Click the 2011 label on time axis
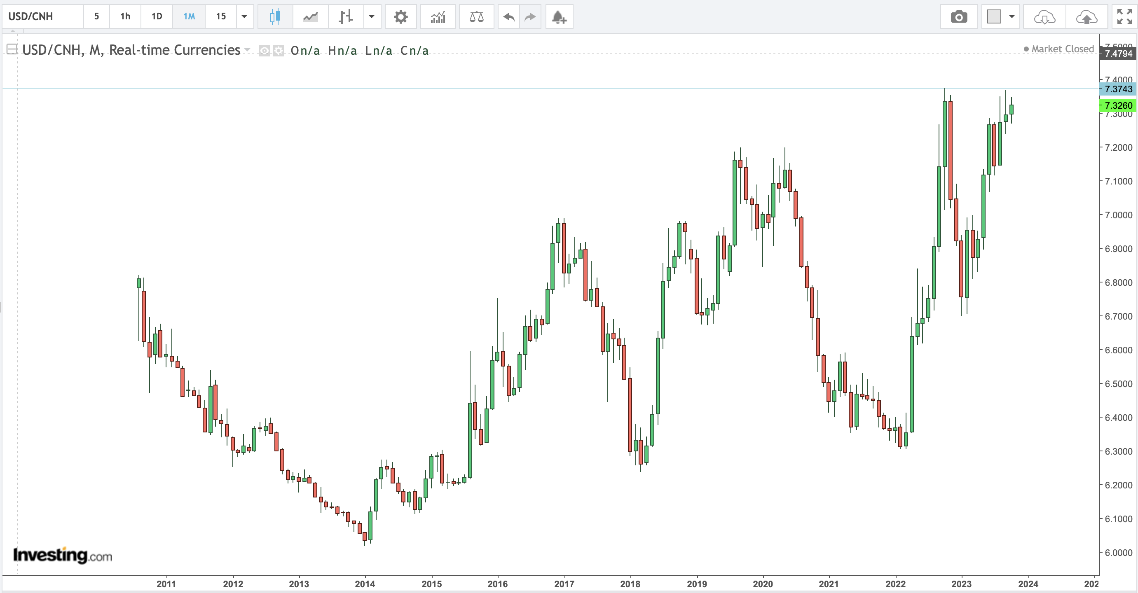Screen dimensions: 1138x593 click(x=166, y=584)
